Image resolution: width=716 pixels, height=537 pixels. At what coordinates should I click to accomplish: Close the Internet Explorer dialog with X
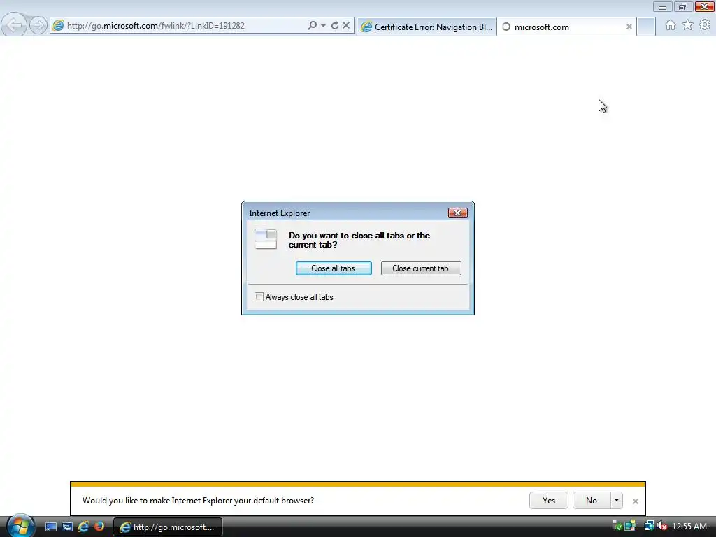click(x=457, y=213)
